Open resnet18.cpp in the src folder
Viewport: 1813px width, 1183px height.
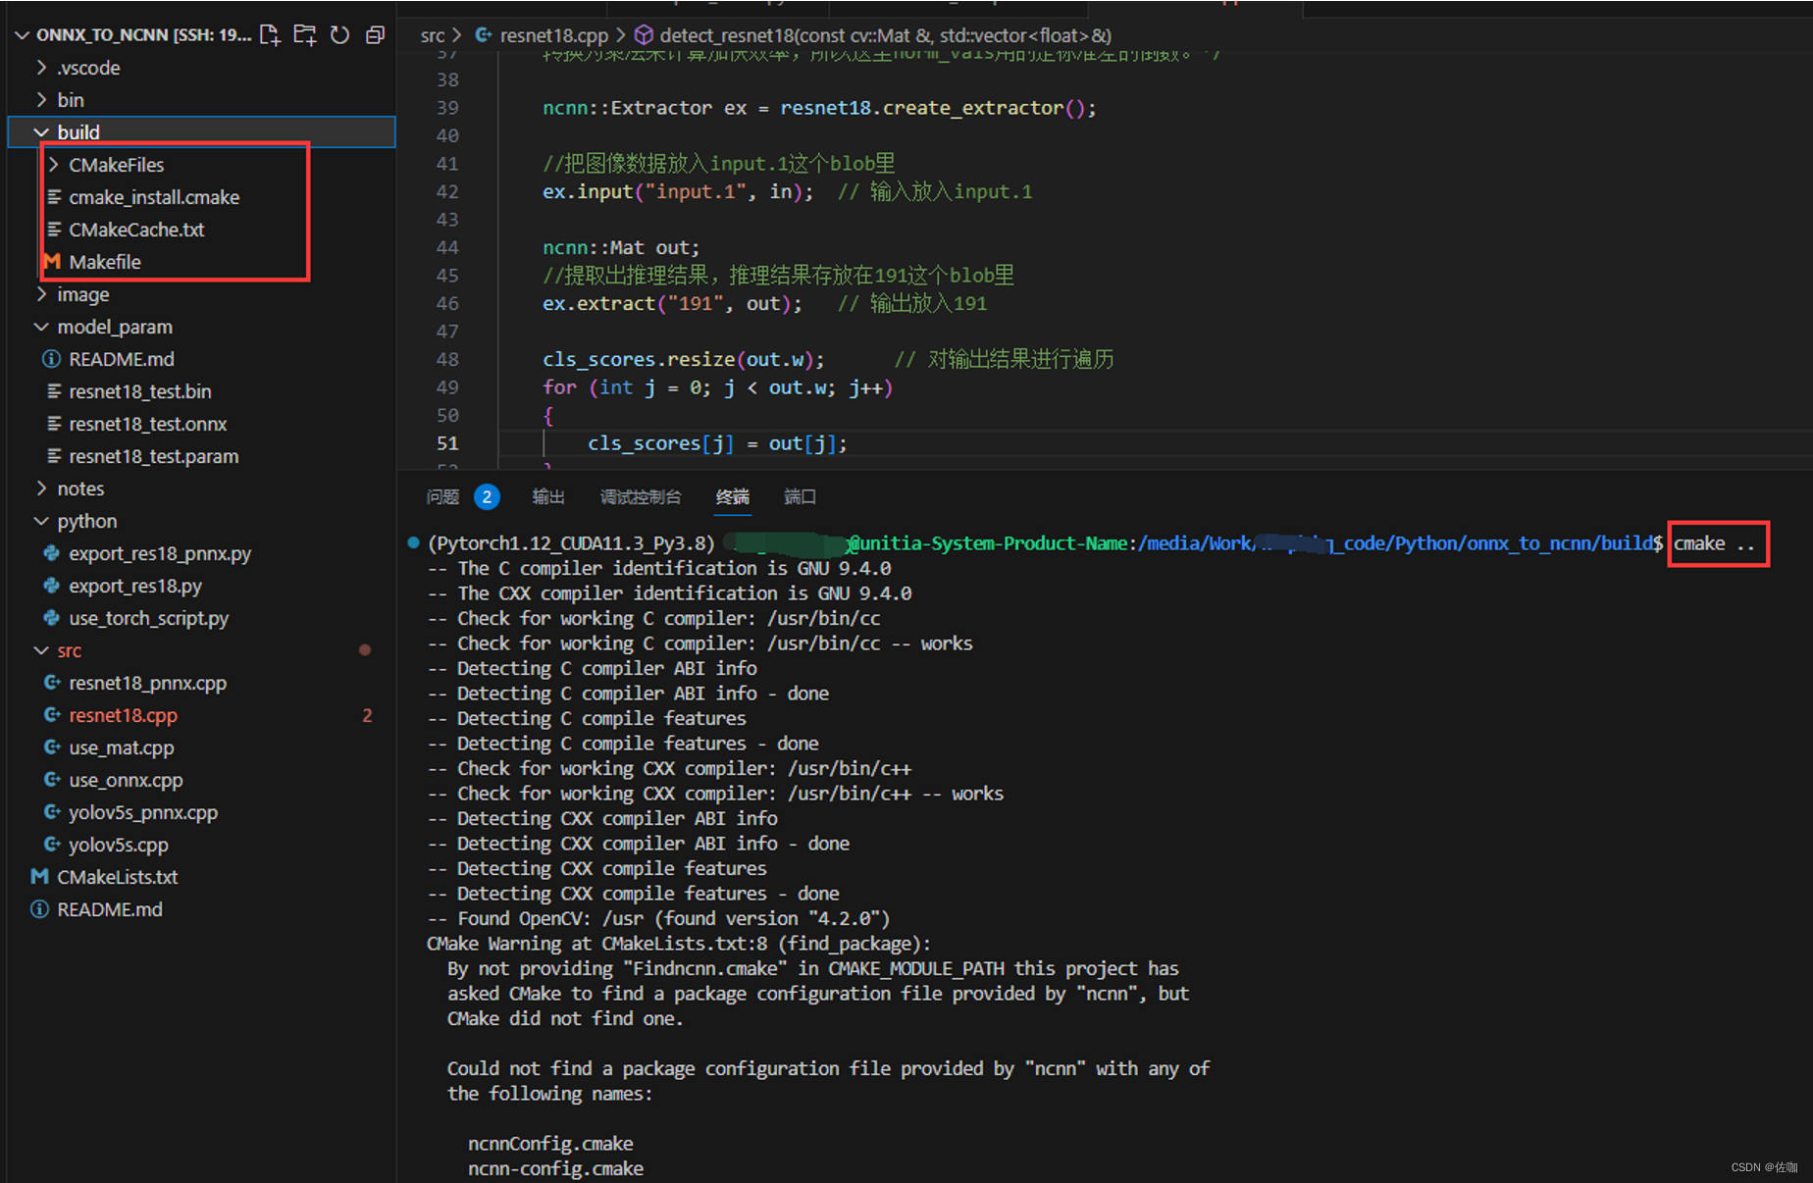coord(124,715)
